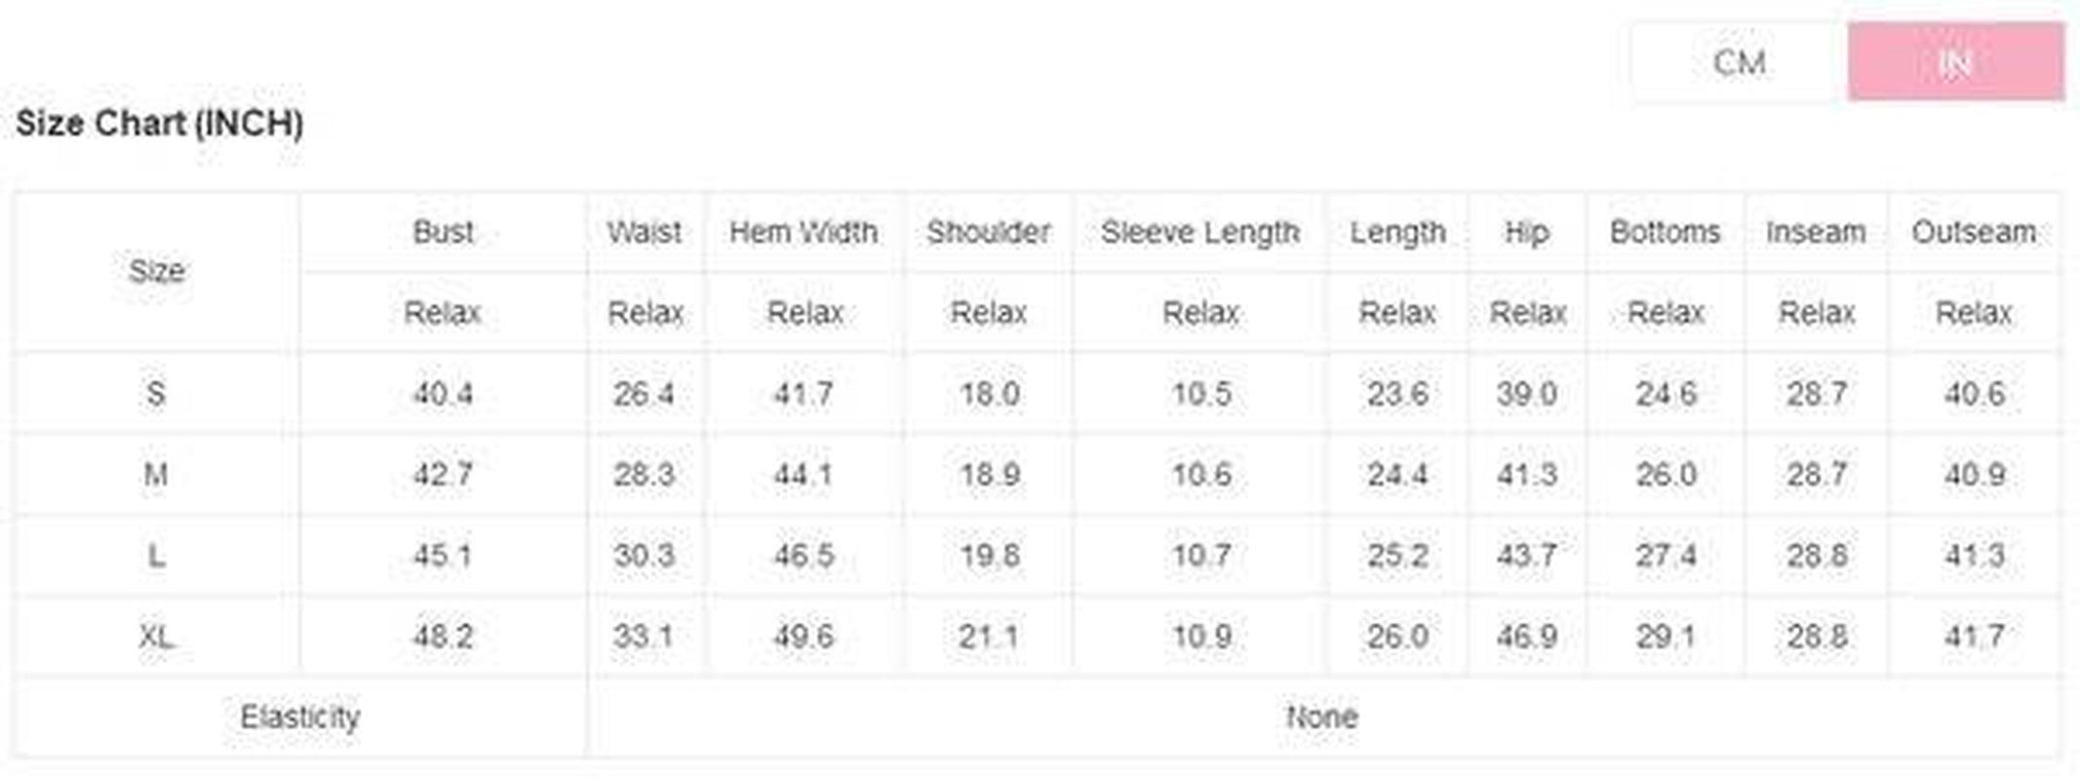The height and width of the screenshot is (780, 2080).
Task: Click the Size Chart (INCH) heading
Action: click(160, 124)
